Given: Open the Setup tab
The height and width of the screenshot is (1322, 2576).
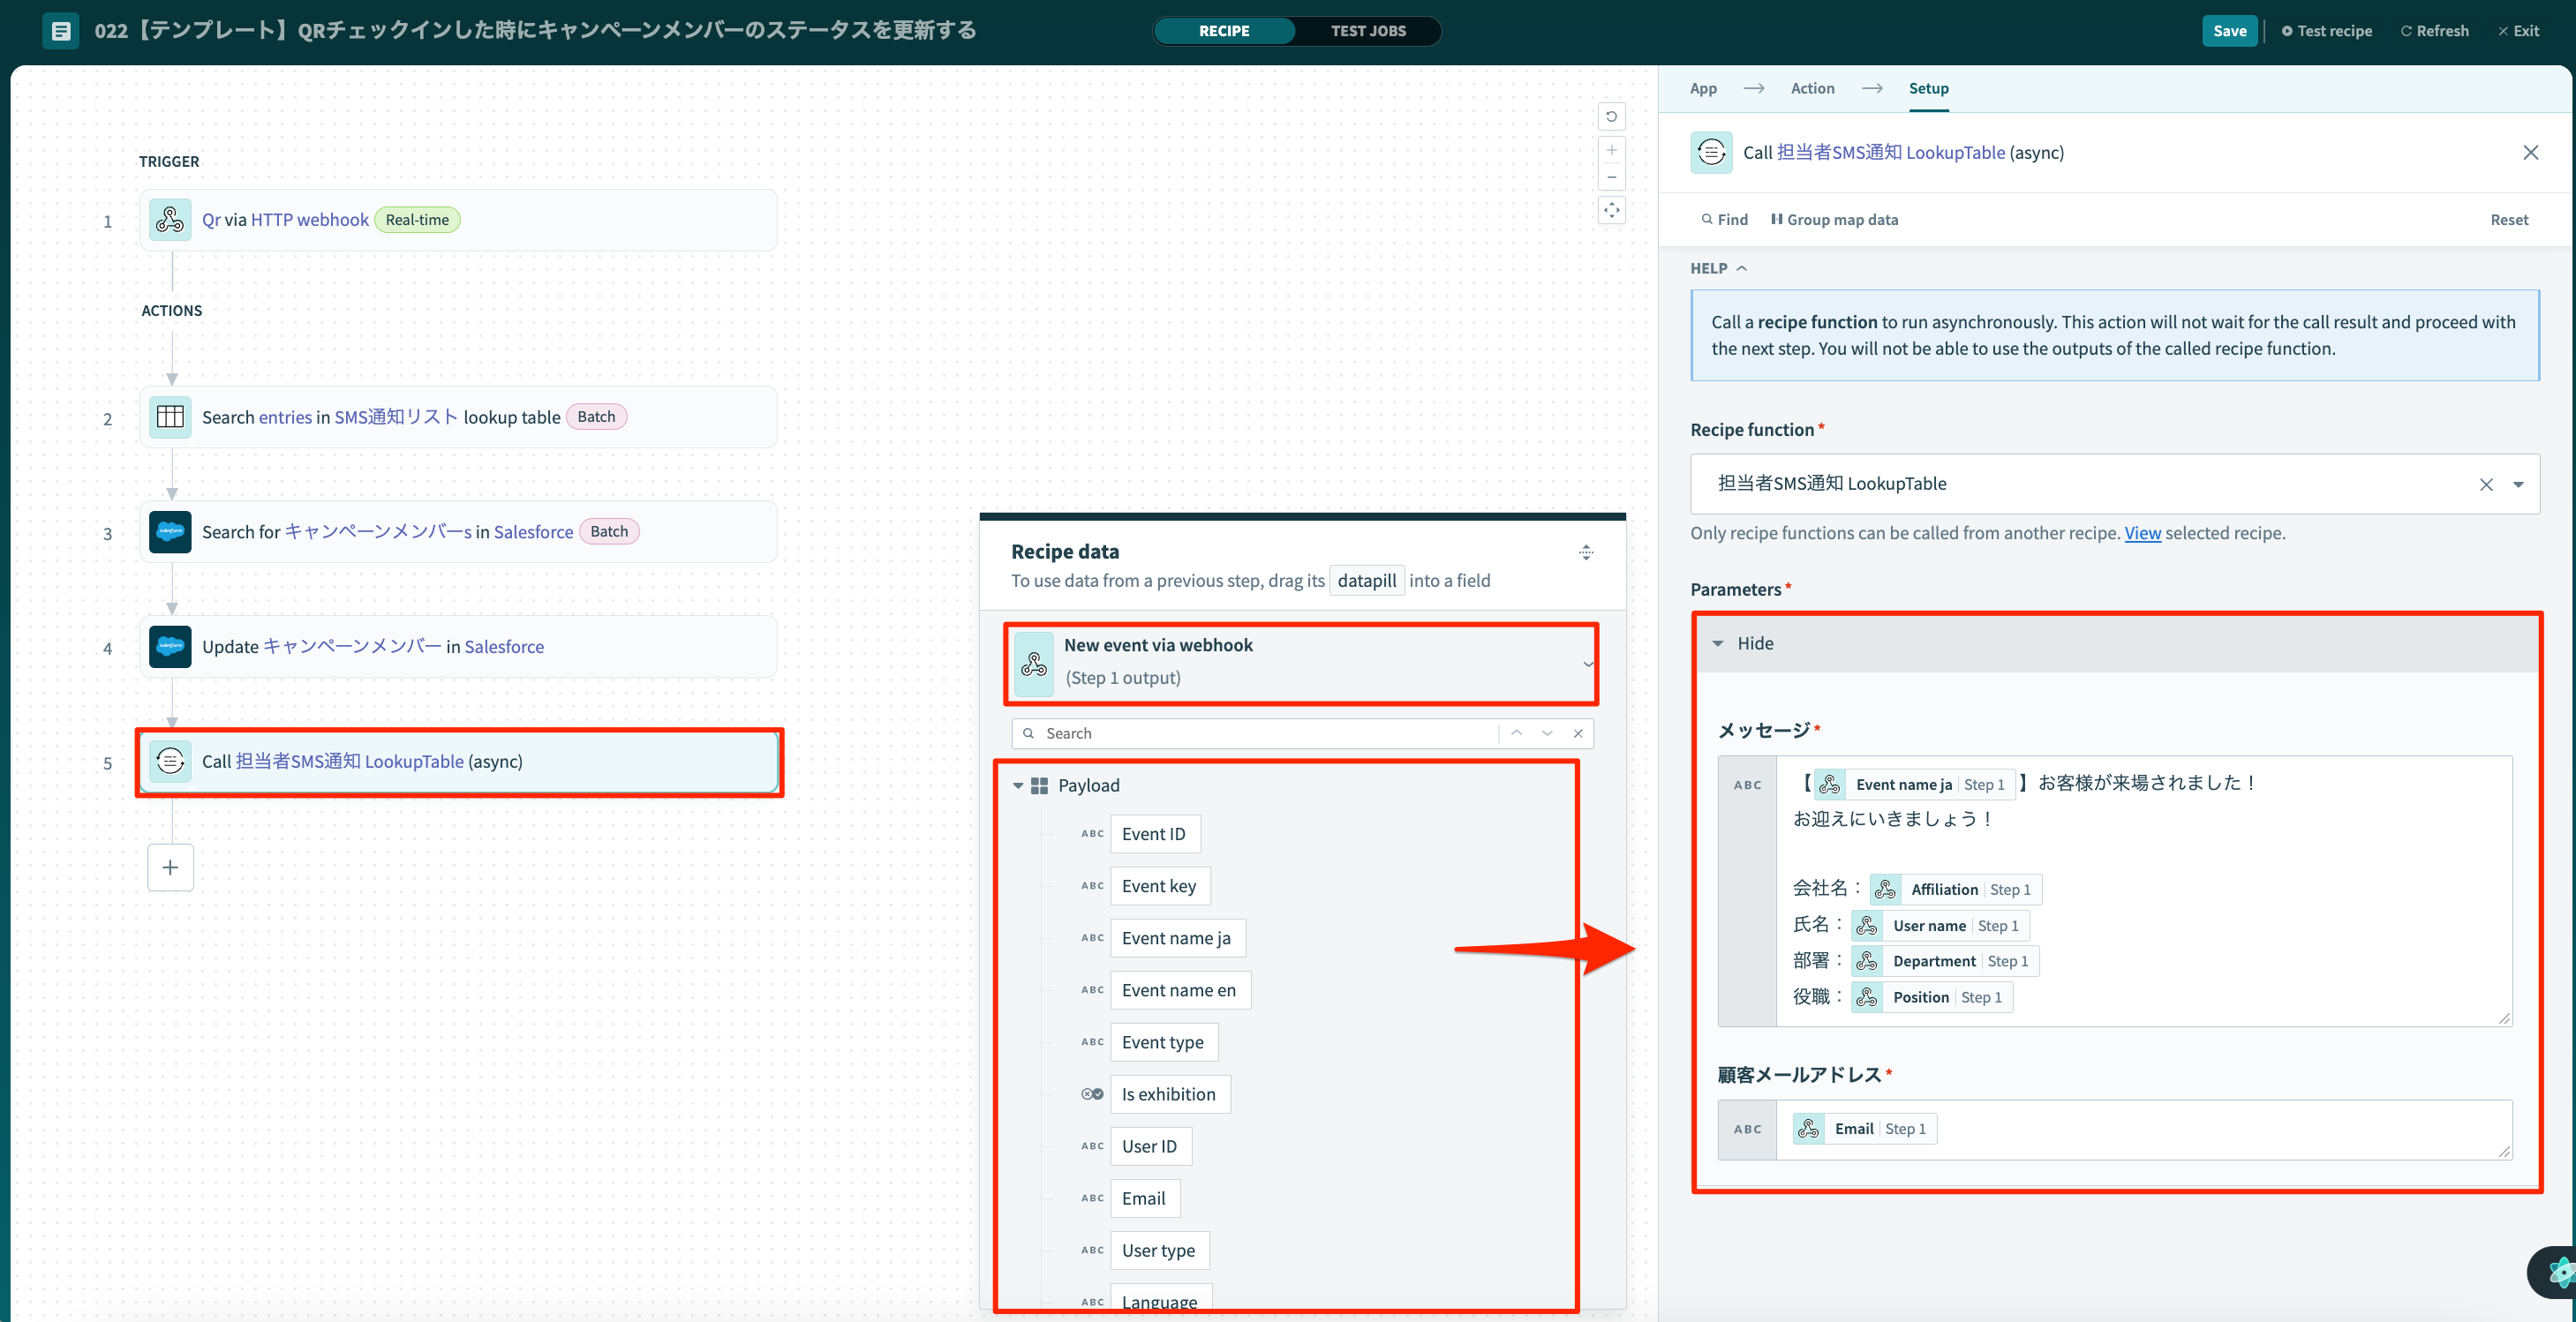Looking at the screenshot, I should (1928, 88).
